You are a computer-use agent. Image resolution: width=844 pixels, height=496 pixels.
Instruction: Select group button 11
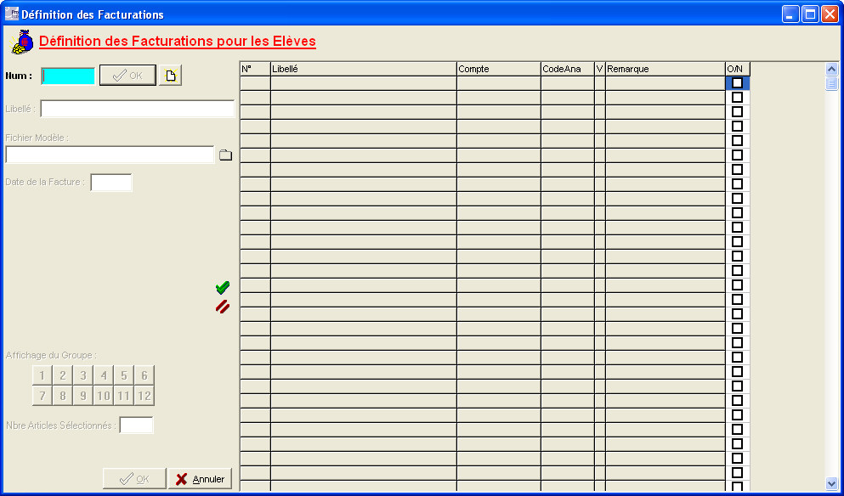(124, 396)
